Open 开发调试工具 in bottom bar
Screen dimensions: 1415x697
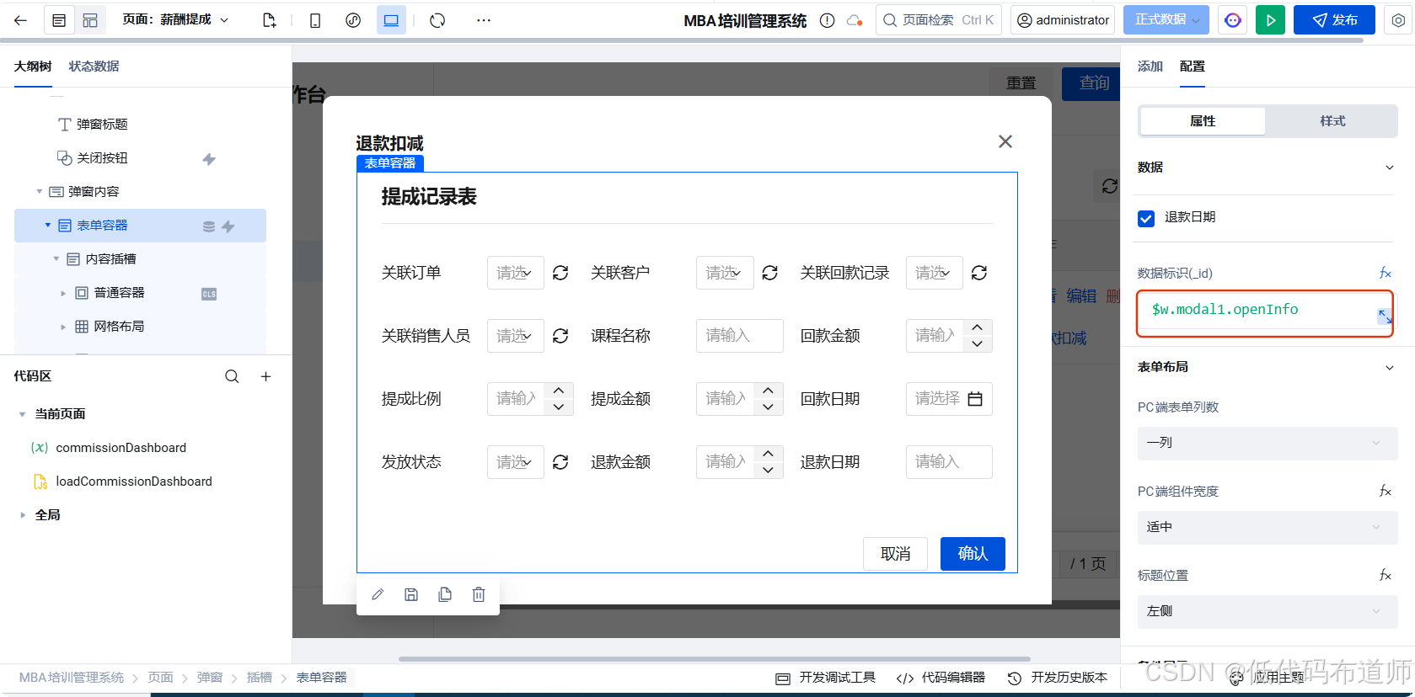pyautogui.click(x=826, y=678)
